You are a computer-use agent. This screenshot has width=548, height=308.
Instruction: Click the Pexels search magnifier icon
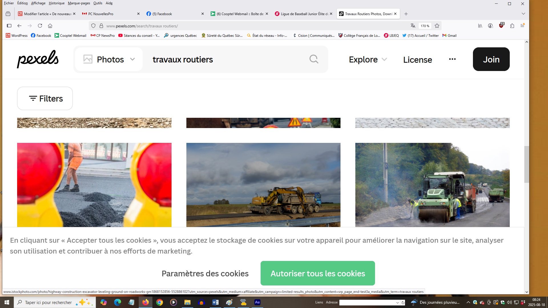coord(314,59)
